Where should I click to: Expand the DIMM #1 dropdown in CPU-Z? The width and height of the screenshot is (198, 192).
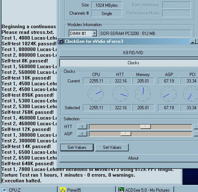[94, 34]
